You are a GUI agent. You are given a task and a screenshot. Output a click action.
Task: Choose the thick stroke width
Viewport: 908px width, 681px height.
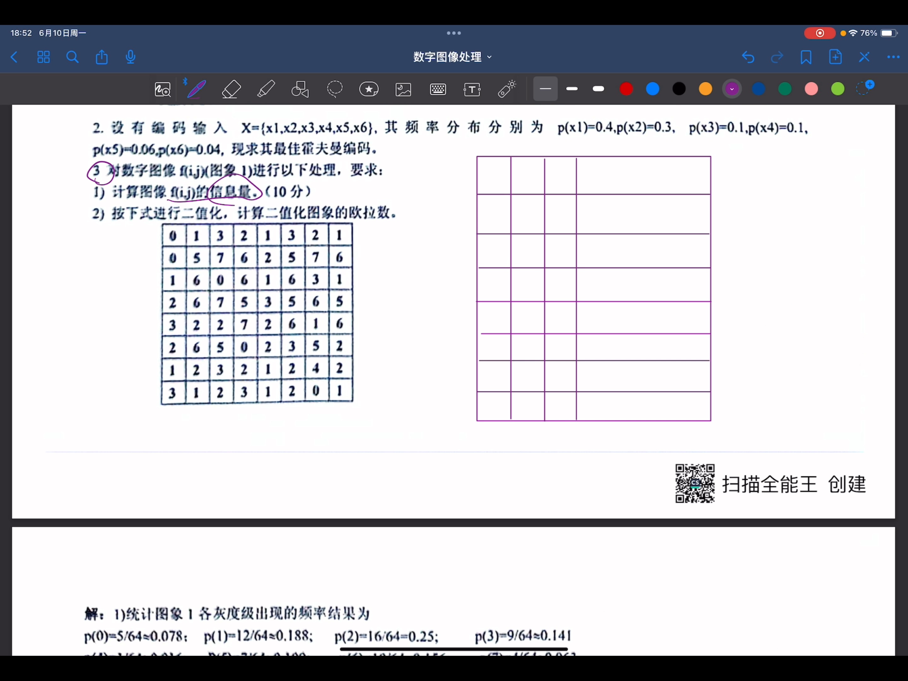[x=598, y=89]
